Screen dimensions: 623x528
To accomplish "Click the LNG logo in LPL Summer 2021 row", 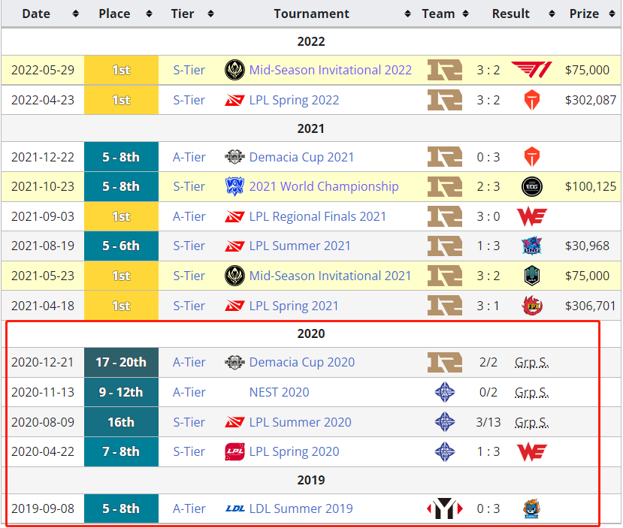I will point(531,246).
